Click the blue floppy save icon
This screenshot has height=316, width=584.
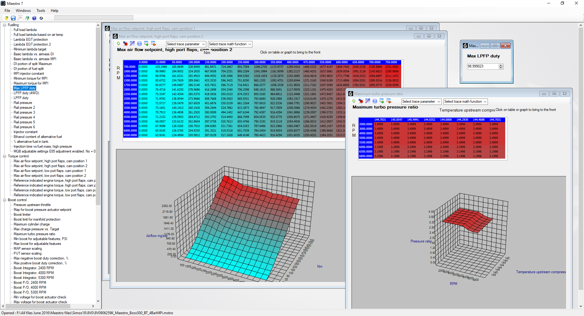tap(13, 18)
